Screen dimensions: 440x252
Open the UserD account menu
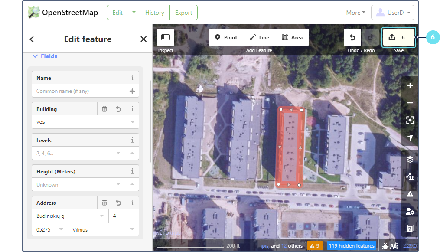coord(392,13)
